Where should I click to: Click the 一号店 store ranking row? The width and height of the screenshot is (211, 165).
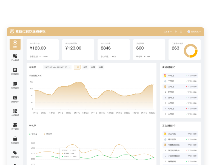coord(180,76)
